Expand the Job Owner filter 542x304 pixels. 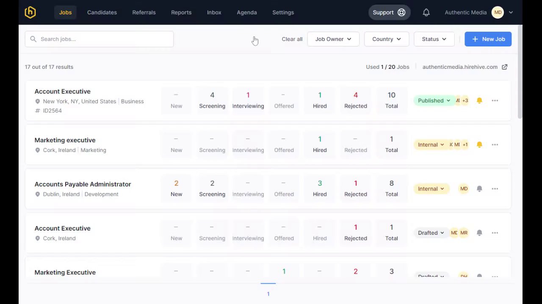pos(333,39)
